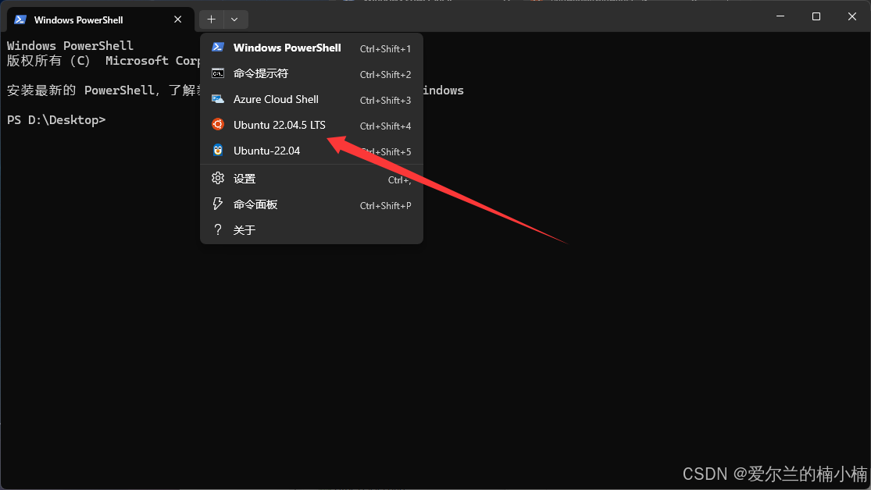
Task: Open 设置 settings entry
Action: [x=312, y=179]
